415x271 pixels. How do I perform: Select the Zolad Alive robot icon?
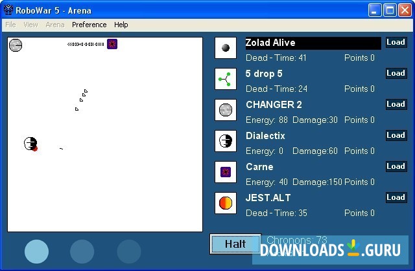[x=226, y=48]
